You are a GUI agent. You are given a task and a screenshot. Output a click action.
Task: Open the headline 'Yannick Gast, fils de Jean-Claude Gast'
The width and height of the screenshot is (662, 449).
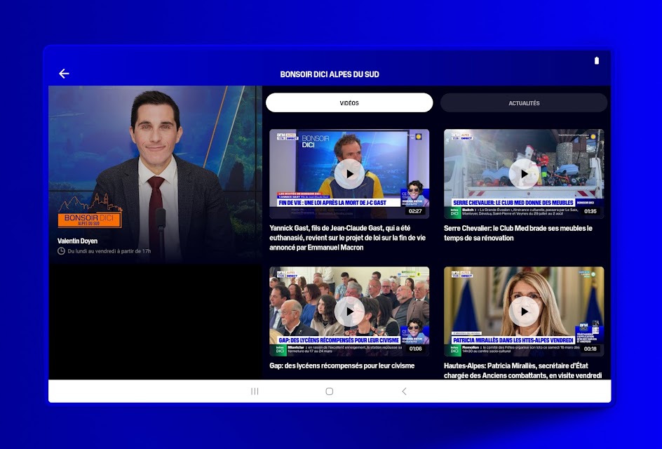coord(347,238)
